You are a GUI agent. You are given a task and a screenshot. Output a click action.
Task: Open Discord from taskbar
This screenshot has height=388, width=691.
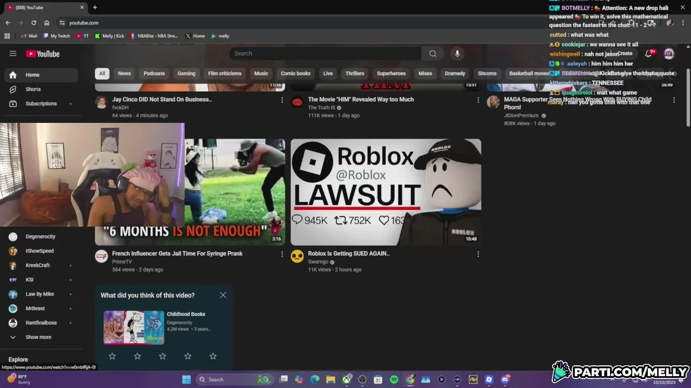pos(505,379)
